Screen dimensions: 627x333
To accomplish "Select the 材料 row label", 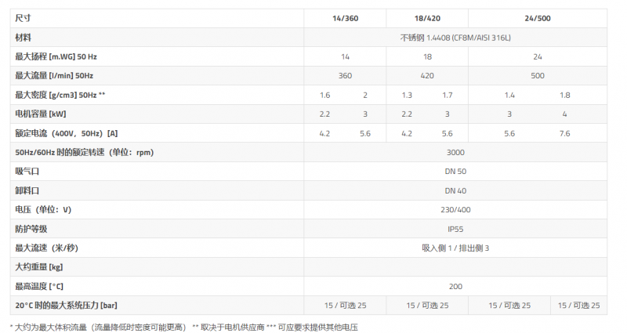I will 23,38.
